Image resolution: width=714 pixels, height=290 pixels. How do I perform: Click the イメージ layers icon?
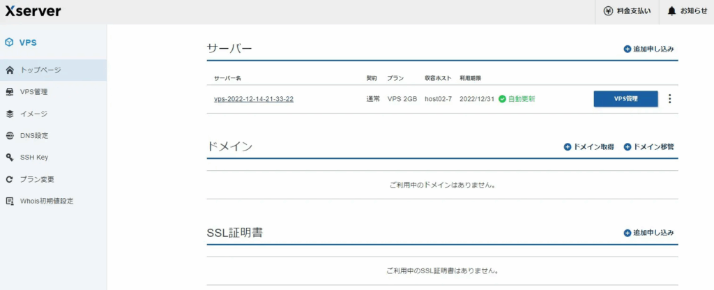pyautogui.click(x=9, y=114)
